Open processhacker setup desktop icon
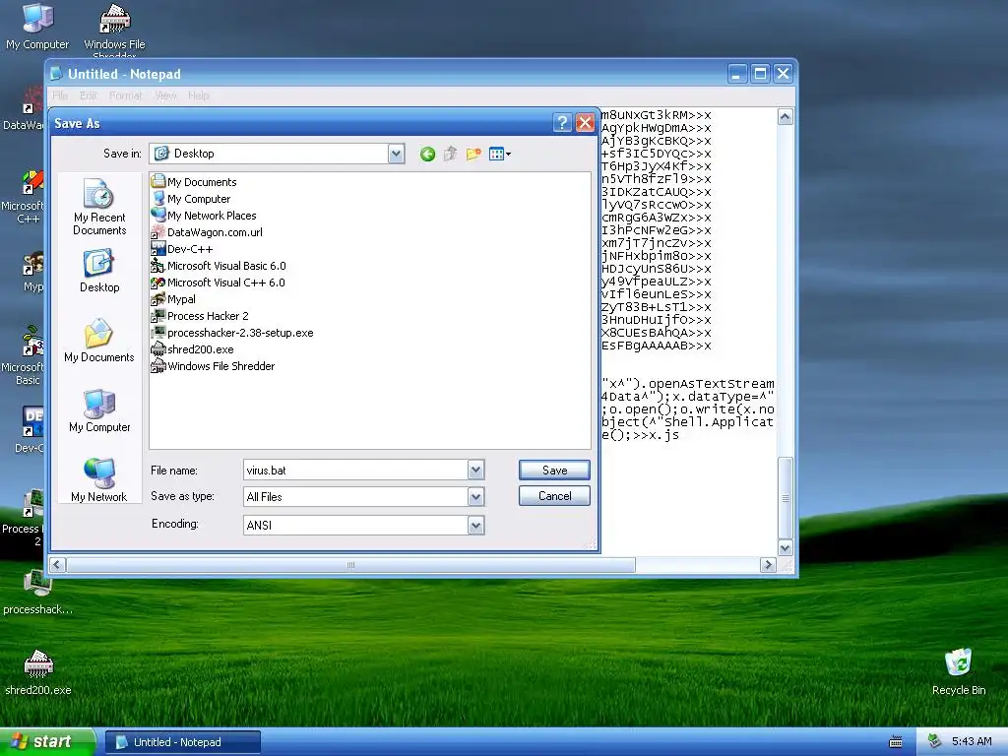Screen dimensions: 1008x756 [38, 594]
